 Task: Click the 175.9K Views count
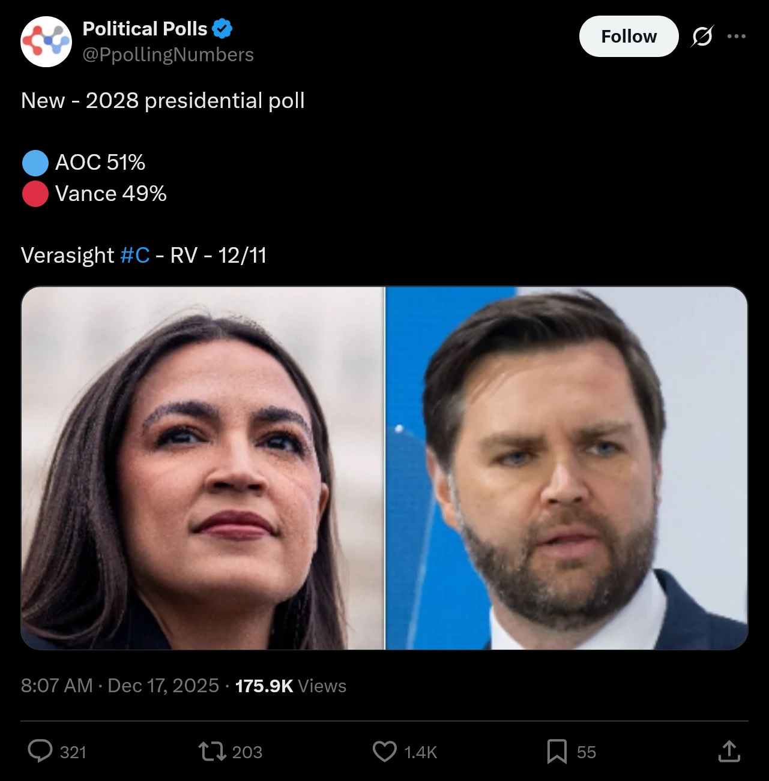tap(291, 686)
